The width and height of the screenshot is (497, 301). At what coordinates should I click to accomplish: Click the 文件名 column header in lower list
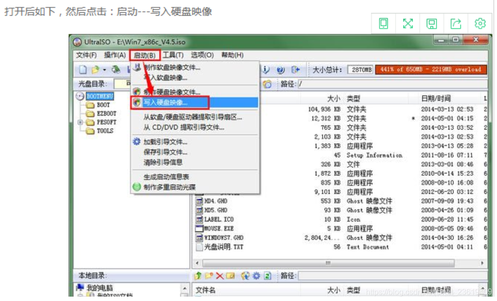[206, 290]
